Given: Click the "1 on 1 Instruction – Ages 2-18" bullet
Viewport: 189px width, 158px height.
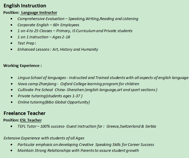Looking at the screenshot, I should tap(43, 37).
